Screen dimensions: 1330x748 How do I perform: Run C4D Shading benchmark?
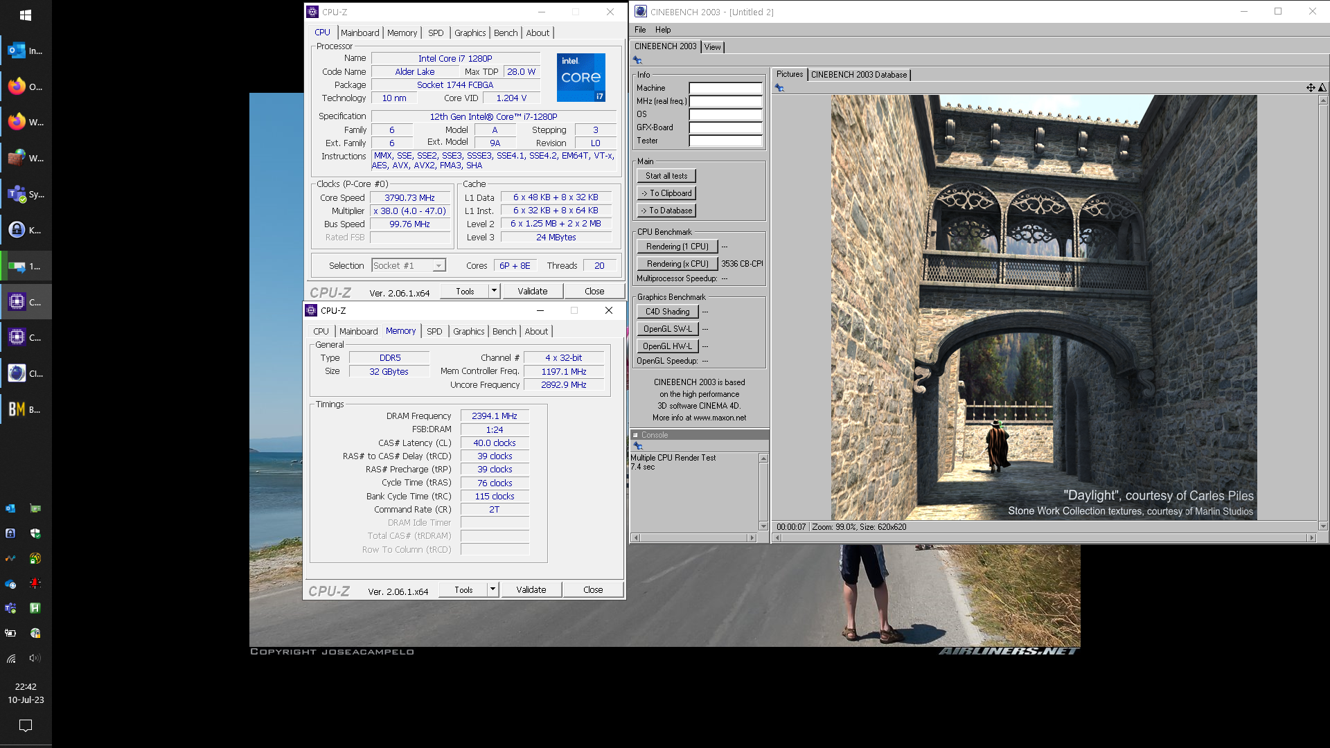(x=667, y=312)
